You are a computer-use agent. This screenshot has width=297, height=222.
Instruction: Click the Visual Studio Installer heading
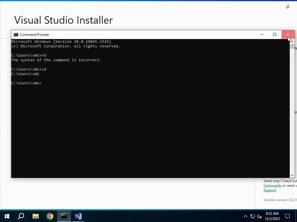(x=64, y=20)
